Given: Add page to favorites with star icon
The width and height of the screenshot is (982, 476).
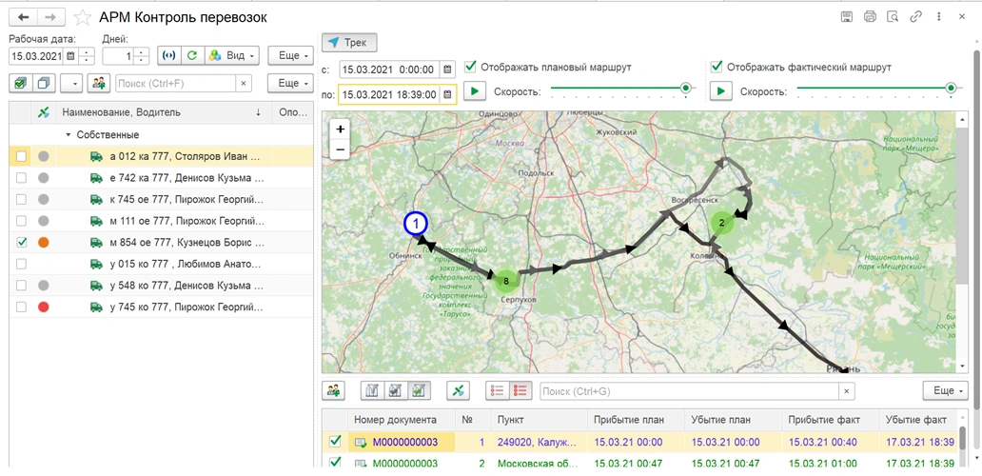Looking at the screenshot, I should point(83,17).
